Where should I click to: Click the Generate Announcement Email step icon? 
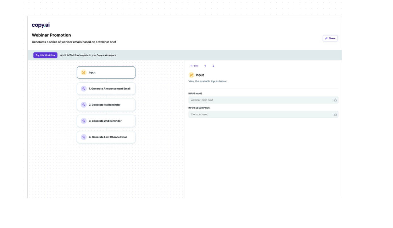84,89
